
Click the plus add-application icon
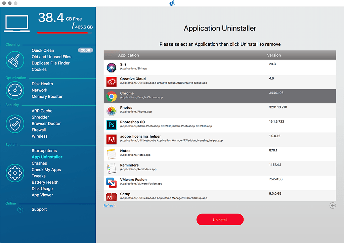[x=333, y=205]
